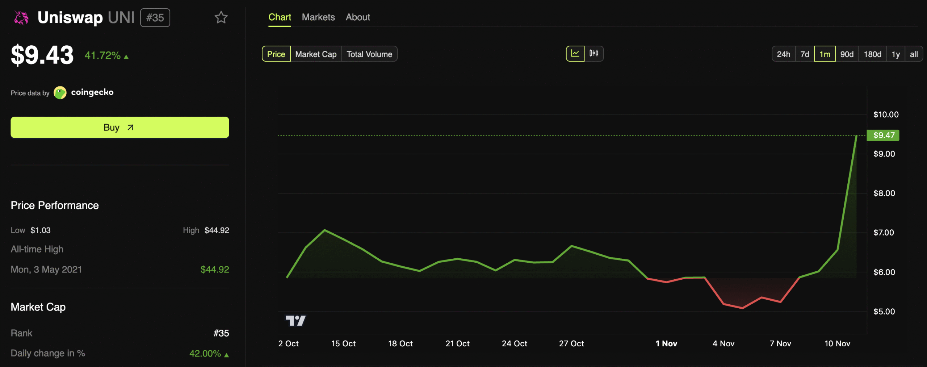Click the Uniswap unicorn logo icon
Screen dimensions: 927x367
tap(21, 18)
